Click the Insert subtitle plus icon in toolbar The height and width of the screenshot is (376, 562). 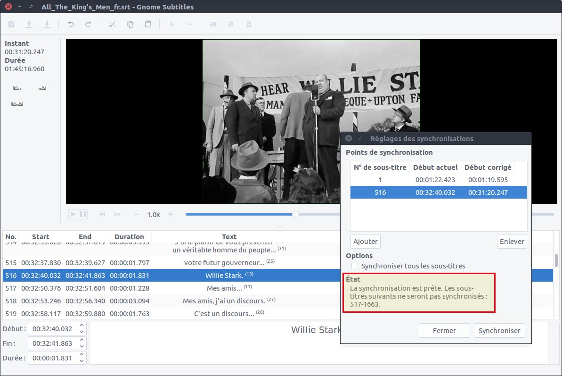[171, 24]
